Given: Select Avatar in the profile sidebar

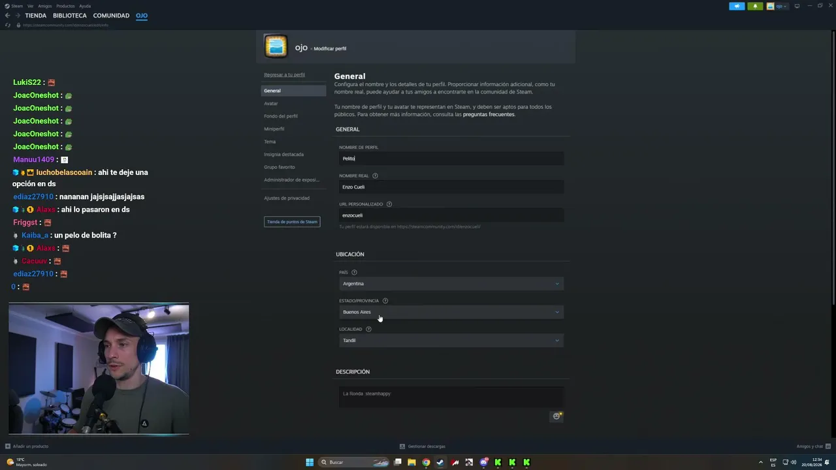Looking at the screenshot, I should click(x=271, y=103).
